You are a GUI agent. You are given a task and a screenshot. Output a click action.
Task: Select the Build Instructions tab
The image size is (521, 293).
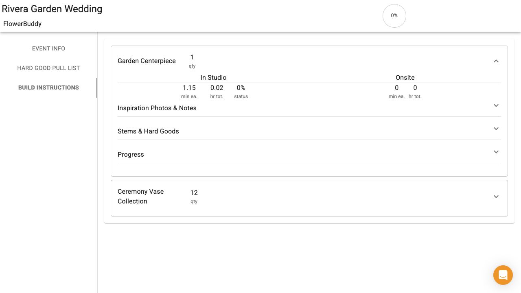[48, 87]
